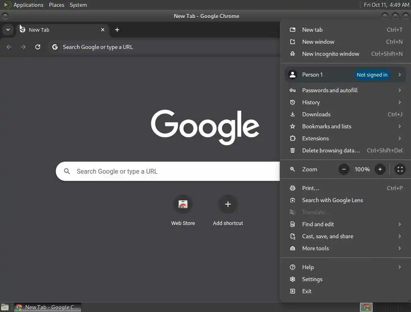Open Settings from the menu
411x312 pixels.
[x=346, y=279]
